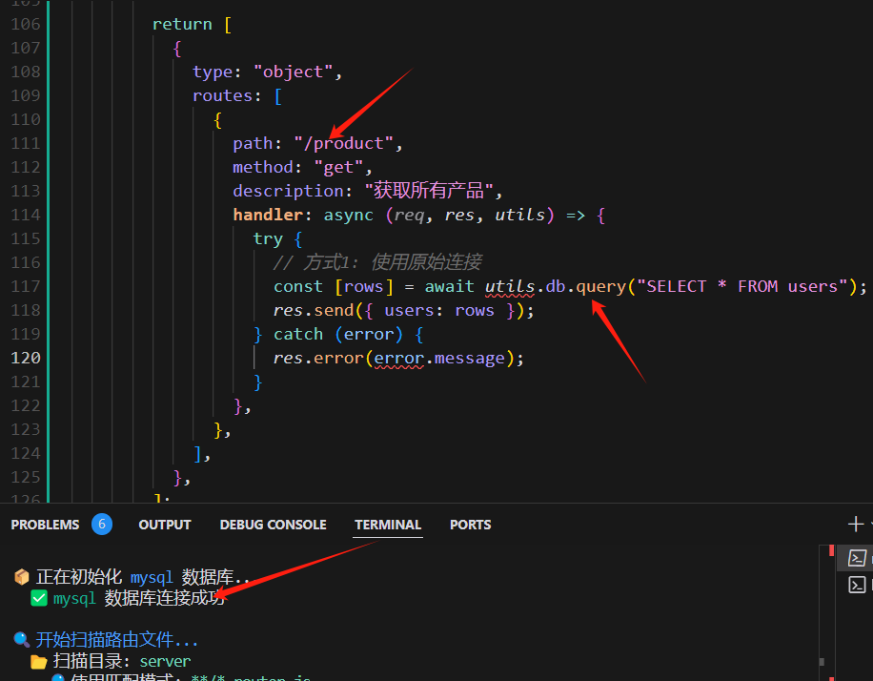Click the 'path' property name
The image size is (873, 681).
(253, 144)
